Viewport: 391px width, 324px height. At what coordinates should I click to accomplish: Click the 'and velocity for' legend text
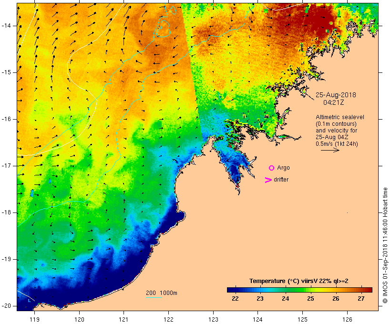336,131
